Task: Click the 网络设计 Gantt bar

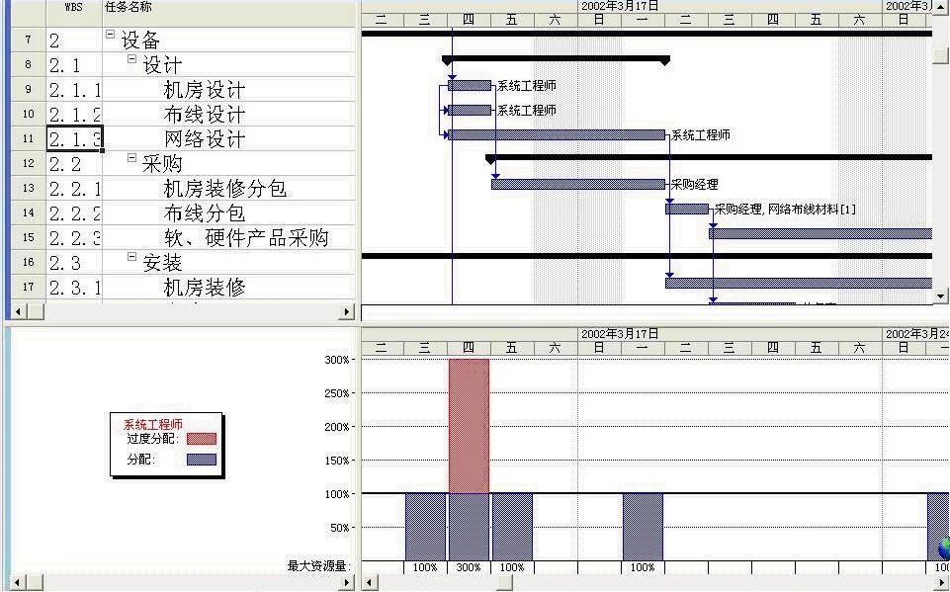Action: [557, 135]
